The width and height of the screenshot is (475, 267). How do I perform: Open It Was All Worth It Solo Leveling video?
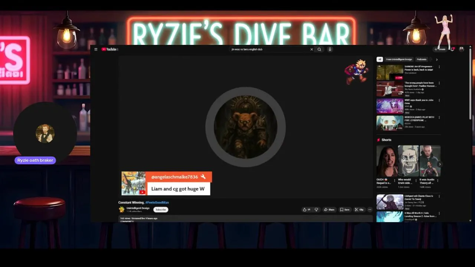coord(390,217)
